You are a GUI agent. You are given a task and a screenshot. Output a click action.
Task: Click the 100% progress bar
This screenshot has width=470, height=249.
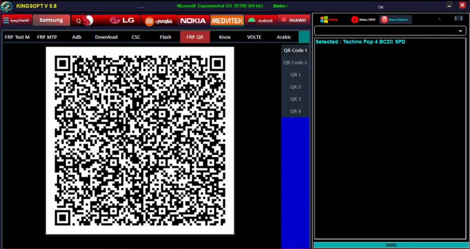click(390, 245)
